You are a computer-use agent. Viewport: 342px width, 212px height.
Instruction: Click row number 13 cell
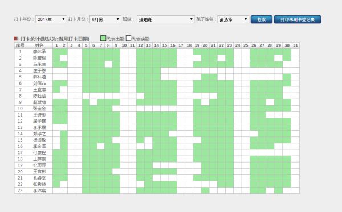point(20,127)
